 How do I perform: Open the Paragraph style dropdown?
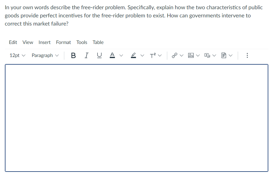click(x=45, y=55)
